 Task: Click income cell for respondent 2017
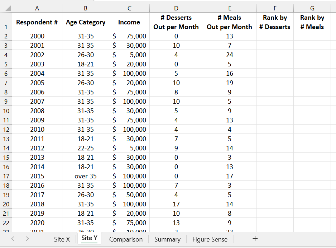pos(129,195)
